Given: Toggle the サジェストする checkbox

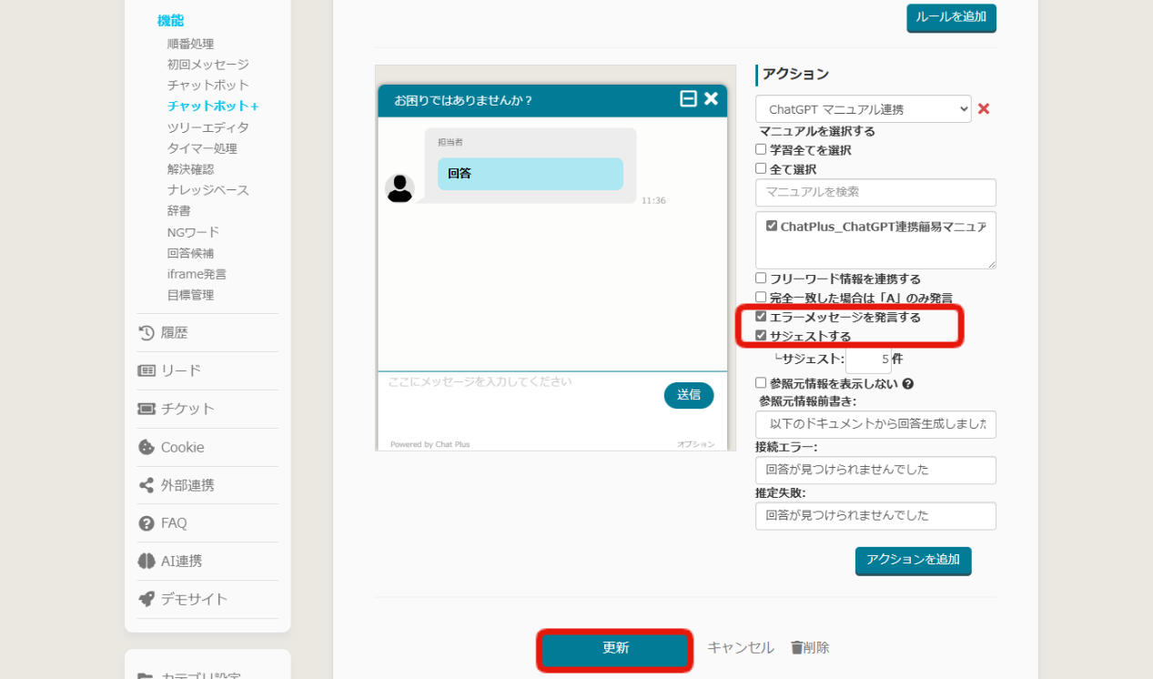Looking at the screenshot, I should 761,336.
